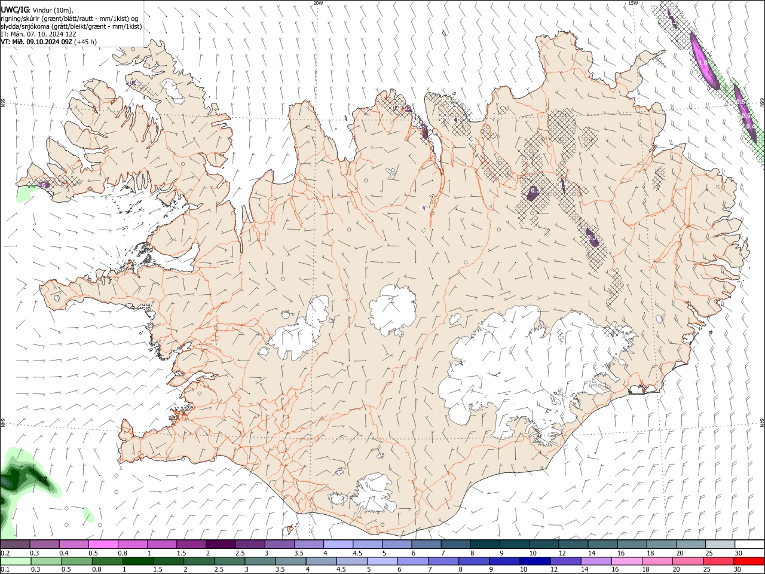765x574 pixels.
Task: Pick the red 25 rain legend swatch
Action: pos(719,561)
